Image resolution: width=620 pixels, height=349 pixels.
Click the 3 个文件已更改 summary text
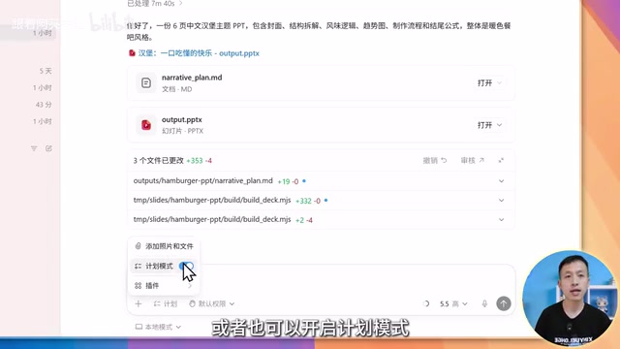[x=159, y=160]
